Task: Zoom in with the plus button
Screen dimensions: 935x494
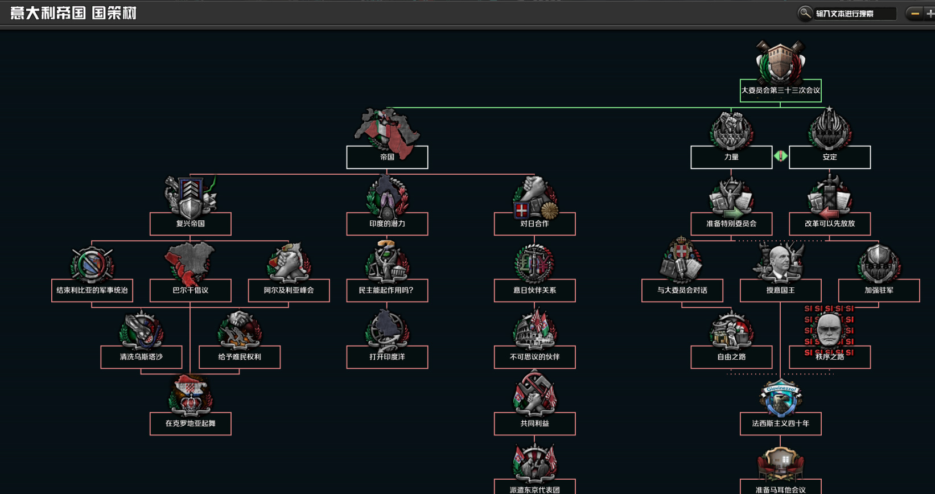Action: [930, 14]
